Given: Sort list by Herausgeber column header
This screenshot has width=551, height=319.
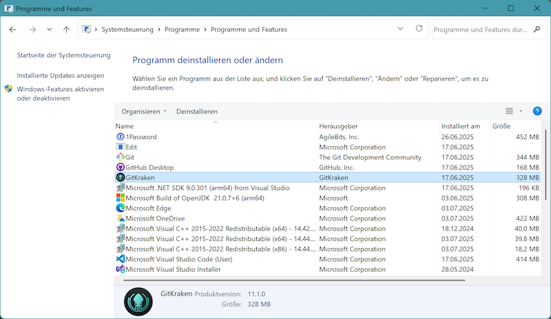Looking at the screenshot, I should [378, 126].
